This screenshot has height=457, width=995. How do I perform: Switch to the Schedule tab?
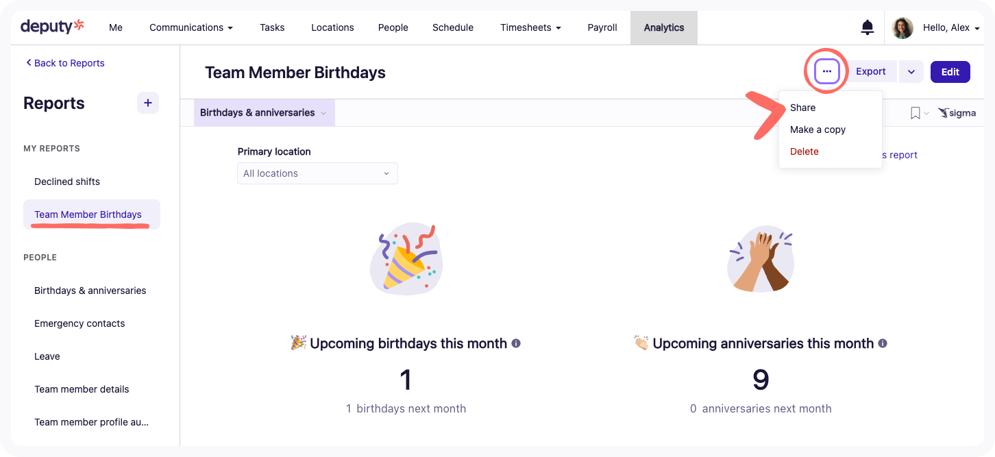point(453,27)
